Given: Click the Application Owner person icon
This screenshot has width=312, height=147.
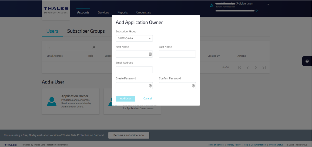Looking at the screenshot, I should tap(52, 102).
